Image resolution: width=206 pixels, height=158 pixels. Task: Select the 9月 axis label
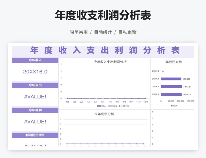click(x=124, y=102)
